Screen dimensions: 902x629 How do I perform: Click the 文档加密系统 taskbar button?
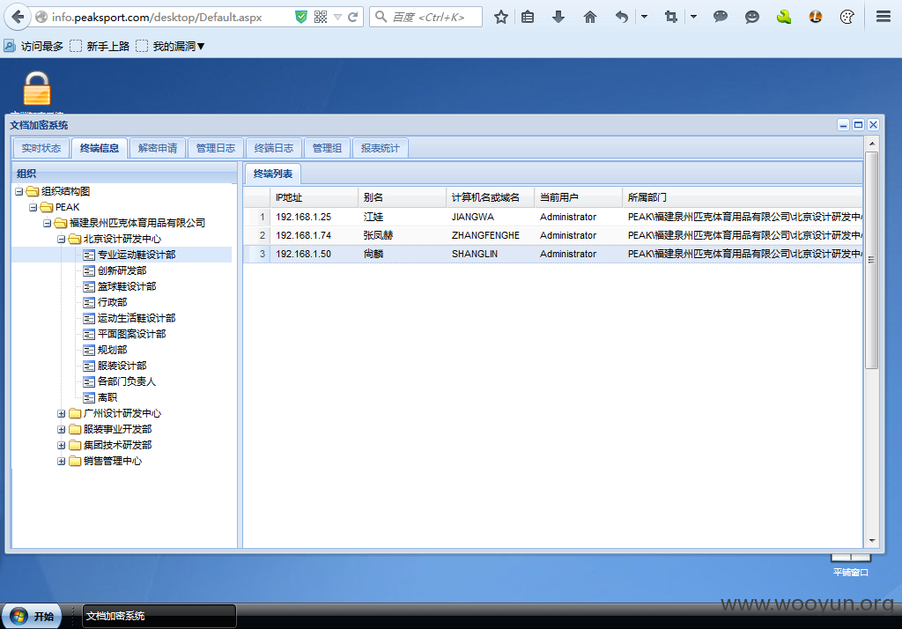coord(159,617)
